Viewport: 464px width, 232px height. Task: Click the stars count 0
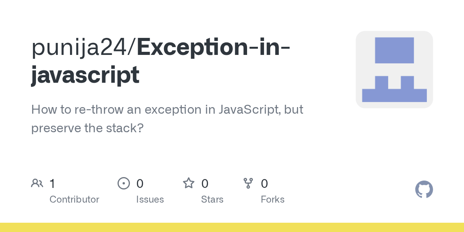[205, 183]
